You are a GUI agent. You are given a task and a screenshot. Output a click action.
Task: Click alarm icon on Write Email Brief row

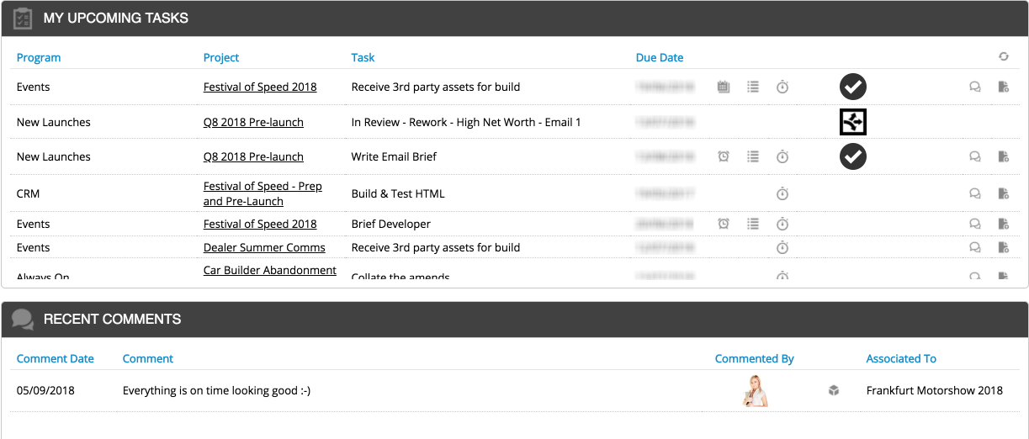pos(723,156)
